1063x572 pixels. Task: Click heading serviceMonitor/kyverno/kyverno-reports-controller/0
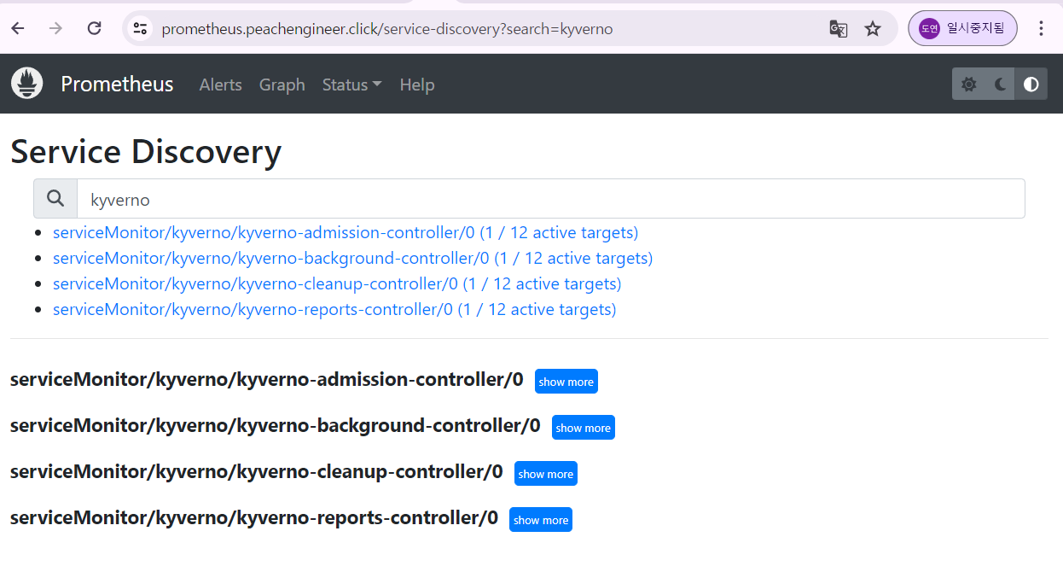[x=253, y=518]
